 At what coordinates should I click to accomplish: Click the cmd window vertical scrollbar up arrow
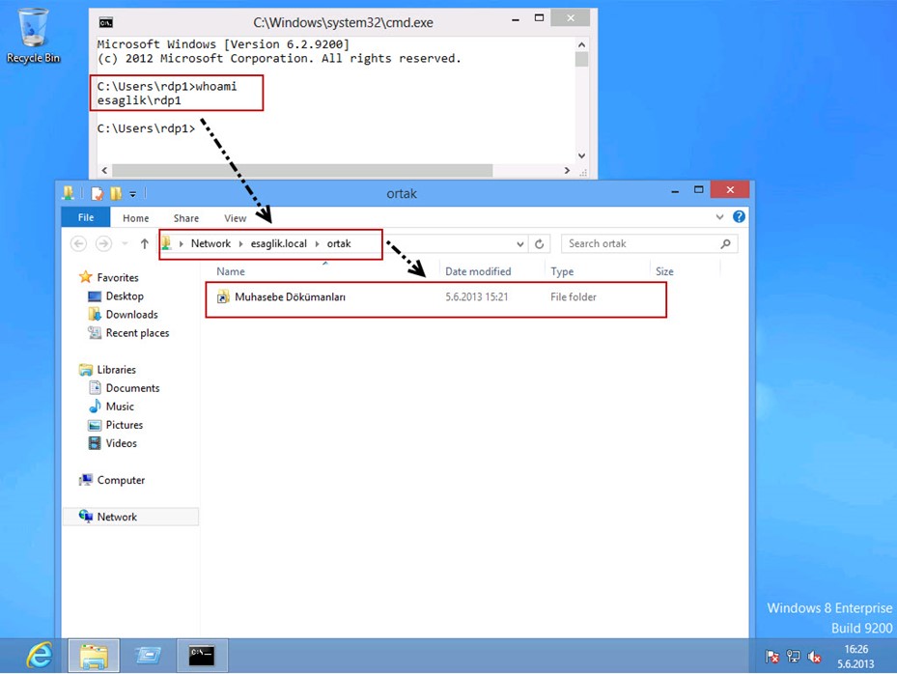click(x=581, y=44)
